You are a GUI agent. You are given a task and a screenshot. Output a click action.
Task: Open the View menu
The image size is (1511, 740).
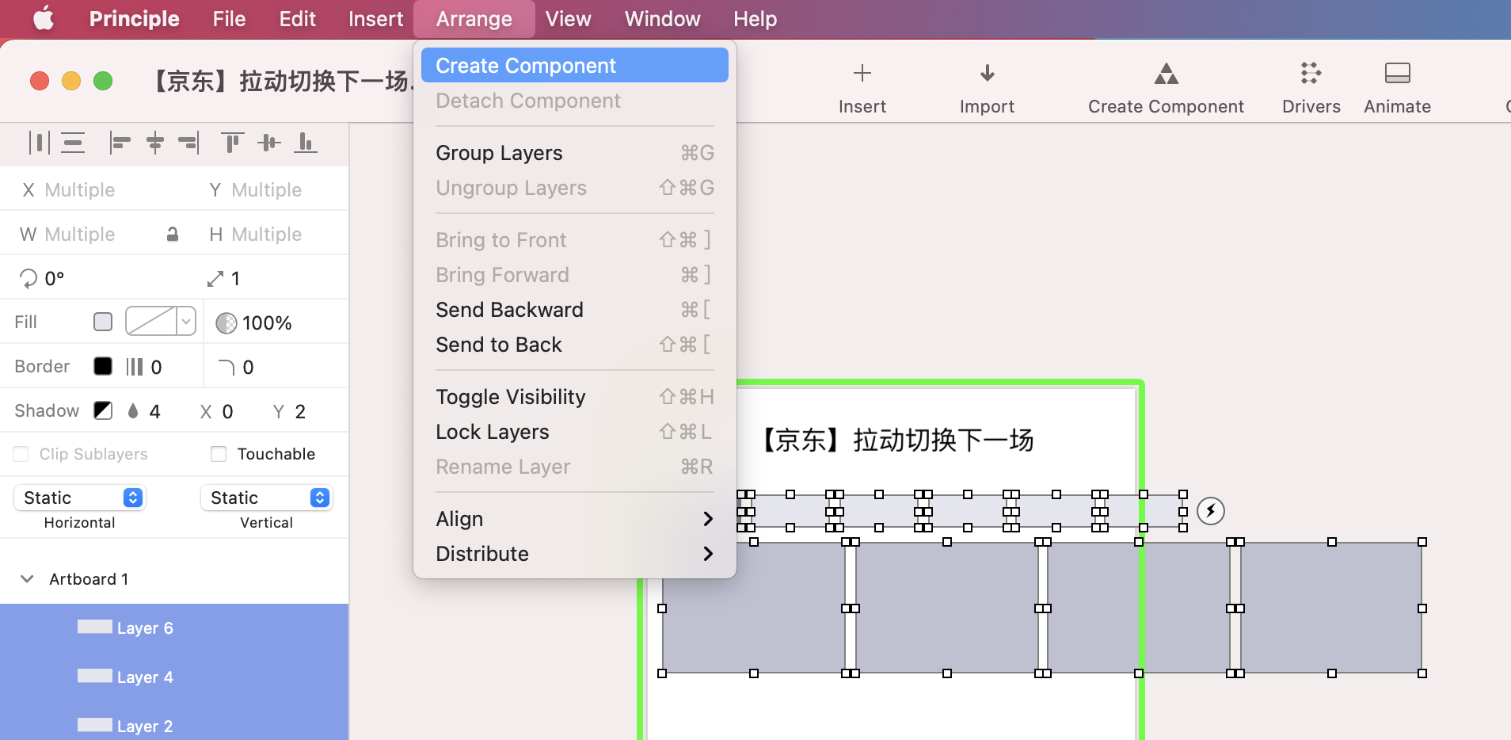(x=569, y=19)
